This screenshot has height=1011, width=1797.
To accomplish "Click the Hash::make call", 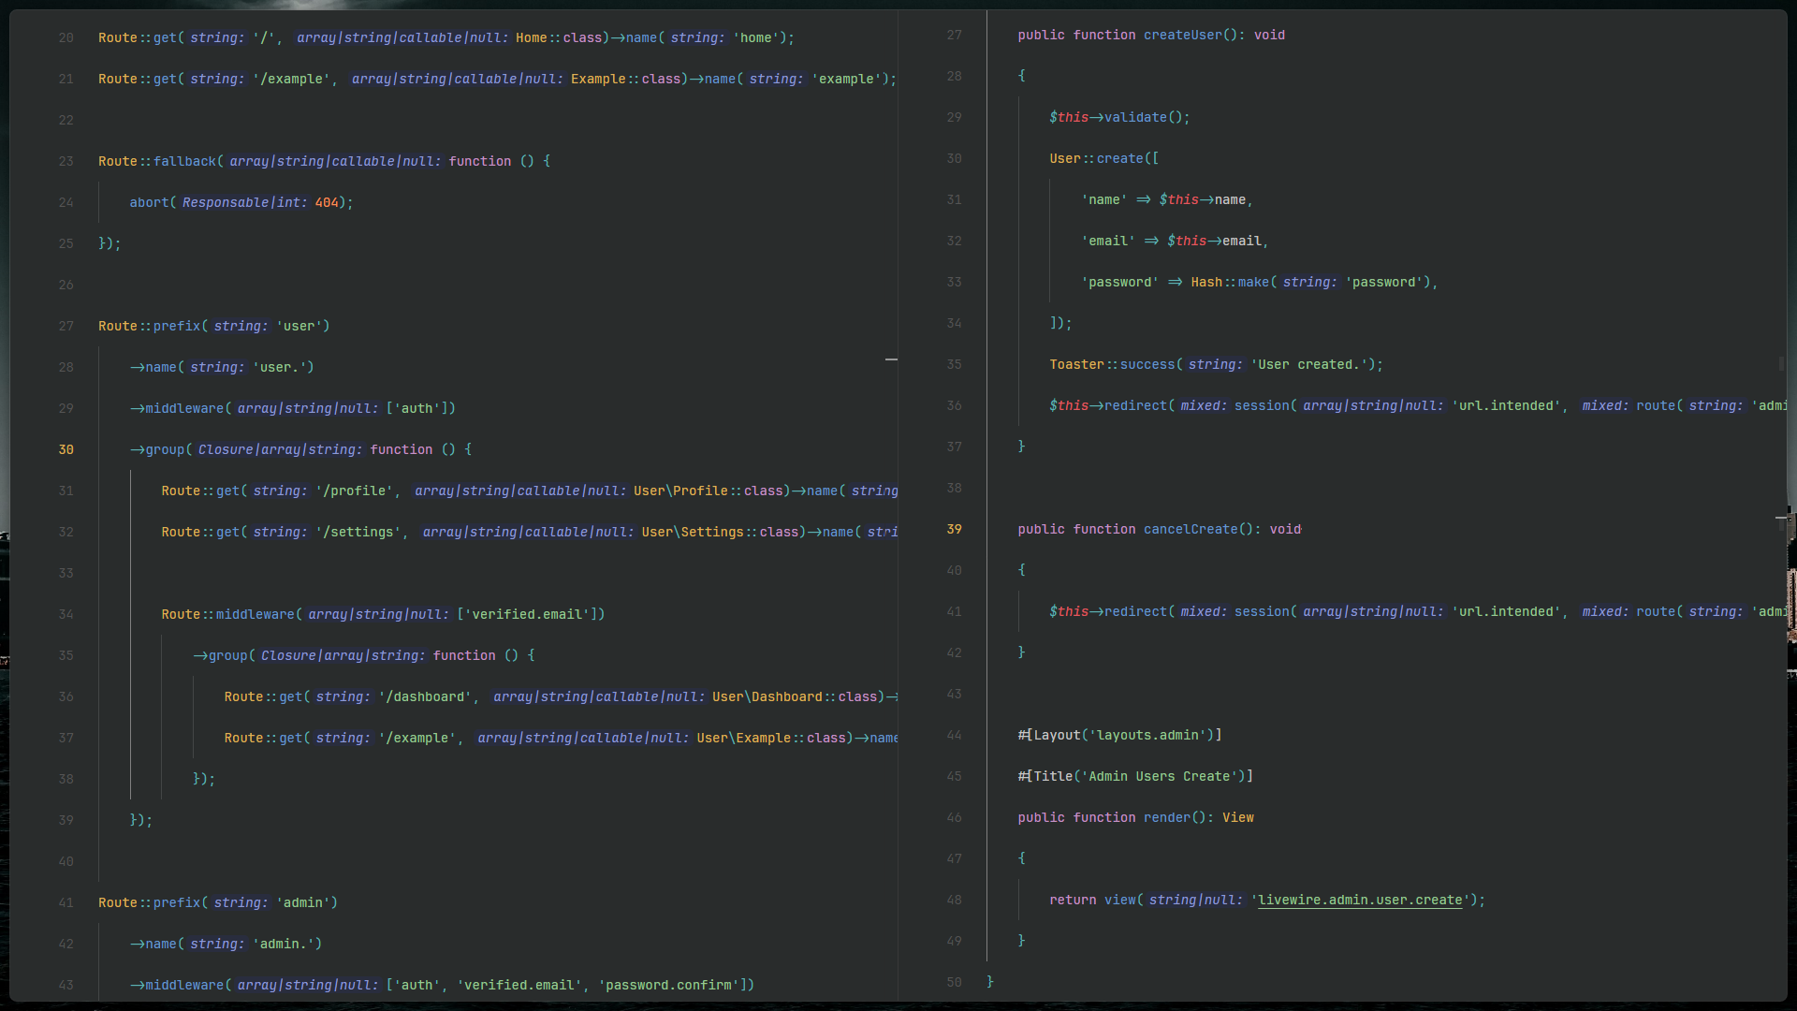I will (1230, 282).
